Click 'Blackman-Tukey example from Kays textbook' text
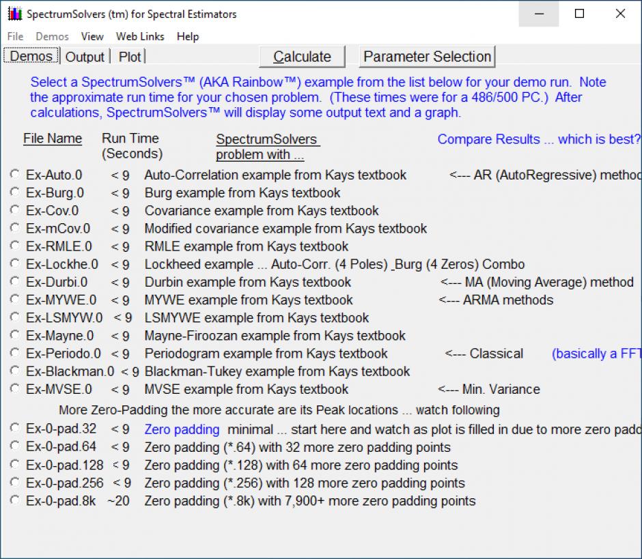Screen dimensions: 642x559 [x=277, y=371]
